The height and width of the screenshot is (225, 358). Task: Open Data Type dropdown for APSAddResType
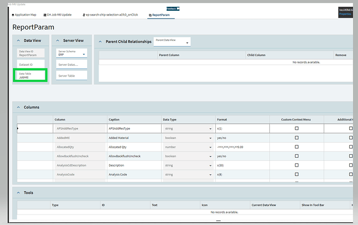pyautogui.click(x=210, y=129)
